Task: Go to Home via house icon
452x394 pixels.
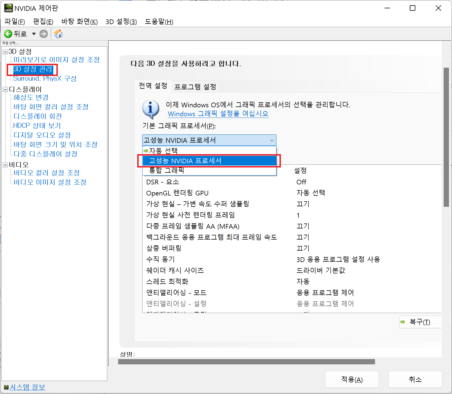Action: tap(58, 34)
